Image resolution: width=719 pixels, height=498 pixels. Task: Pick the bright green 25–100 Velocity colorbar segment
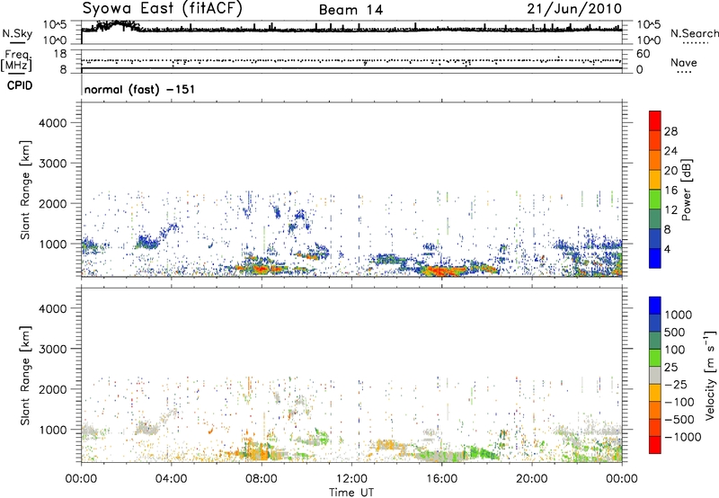655,358
